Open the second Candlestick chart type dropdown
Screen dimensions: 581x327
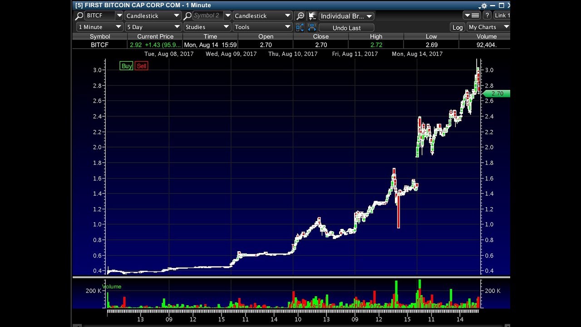(262, 15)
